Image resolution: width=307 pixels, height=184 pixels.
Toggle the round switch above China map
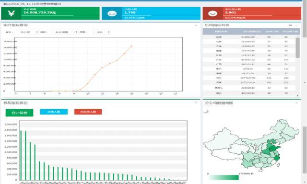[x=206, y=111]
